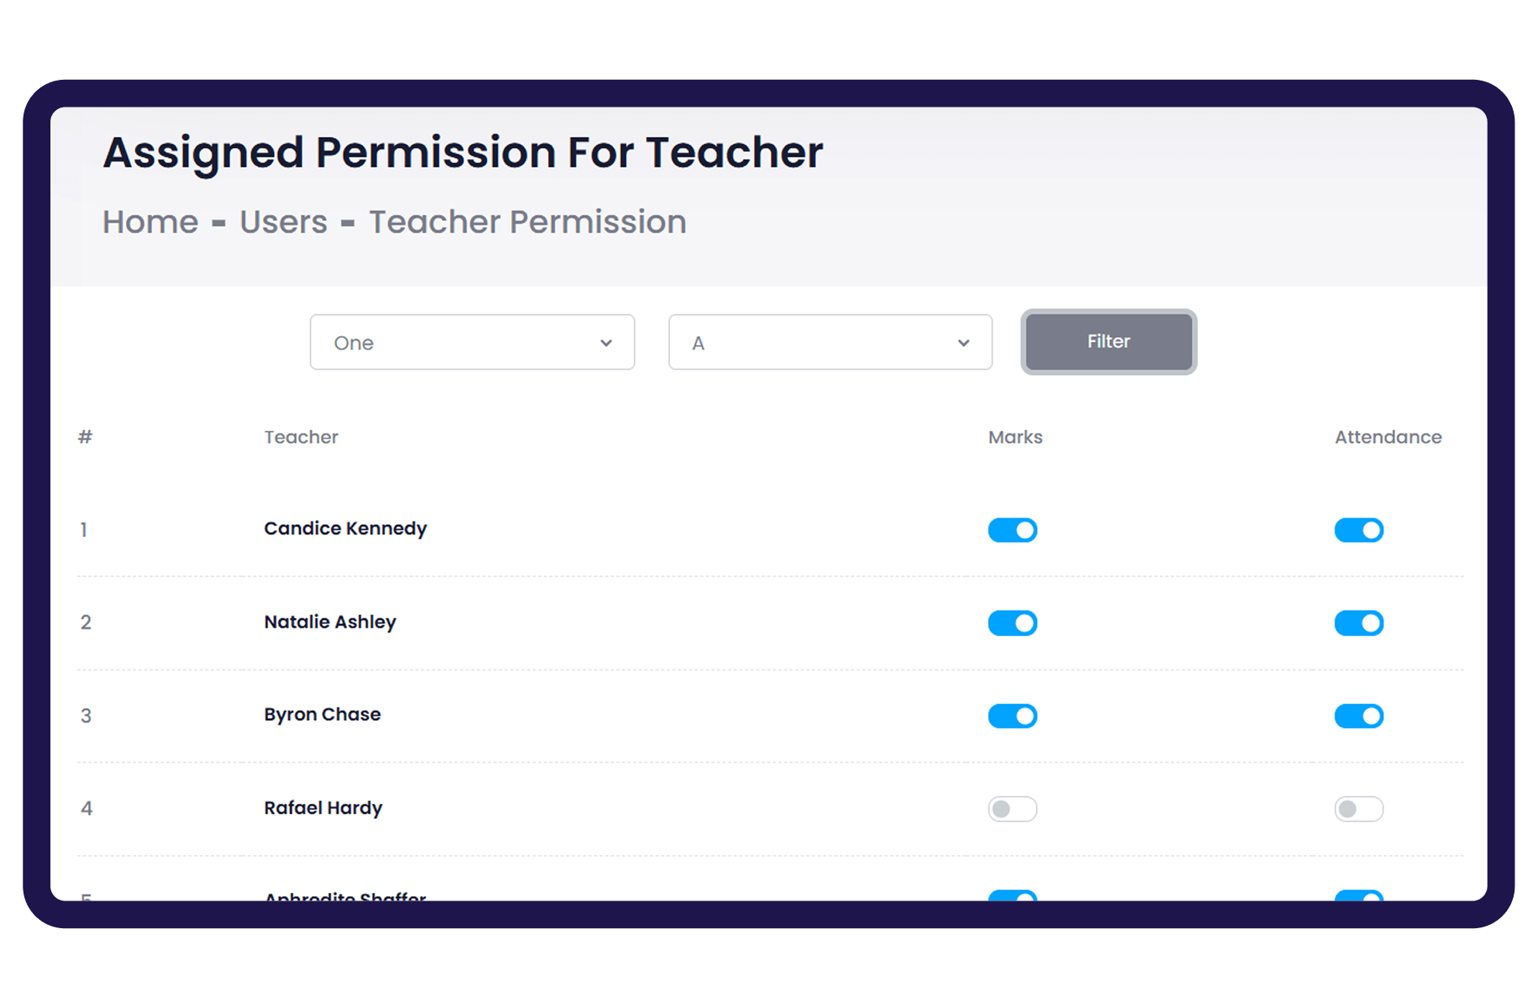Click the Natalie Ashley teacher name
Image resolution: width=1538 pixels, height=1008 pixels.
[329, 622]
